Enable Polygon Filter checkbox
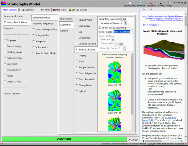Viewport: 188px width, 146px height. [x=34, y=35]
